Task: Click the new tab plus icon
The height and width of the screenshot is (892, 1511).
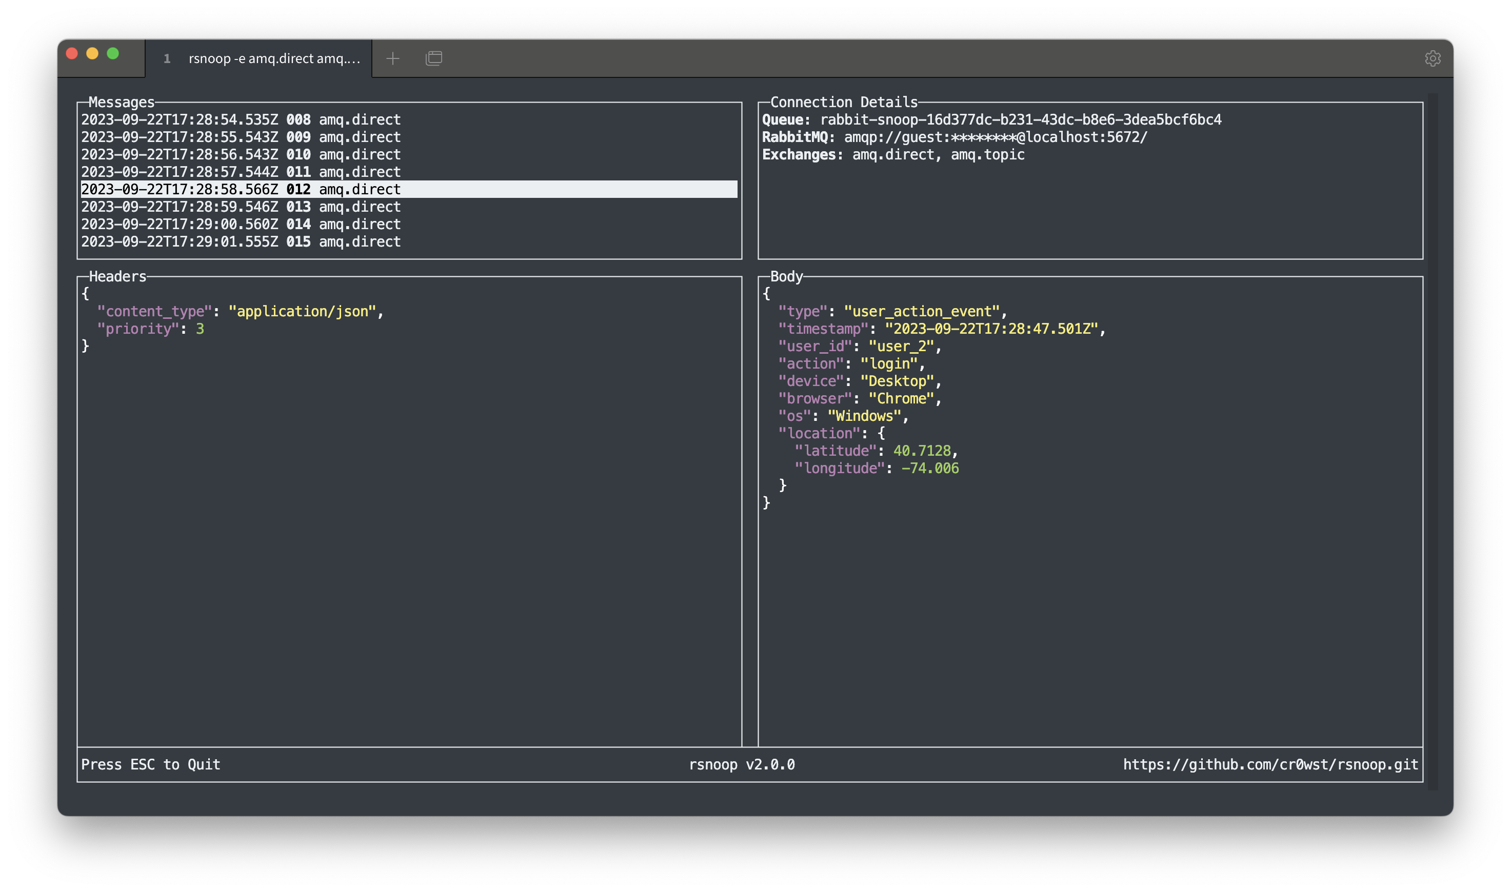Action: pyautogui.click(x=393, y=58)
